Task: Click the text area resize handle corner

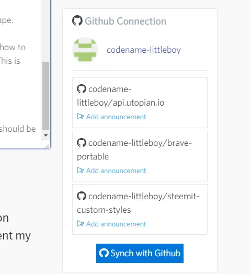Action: point(47,146)
